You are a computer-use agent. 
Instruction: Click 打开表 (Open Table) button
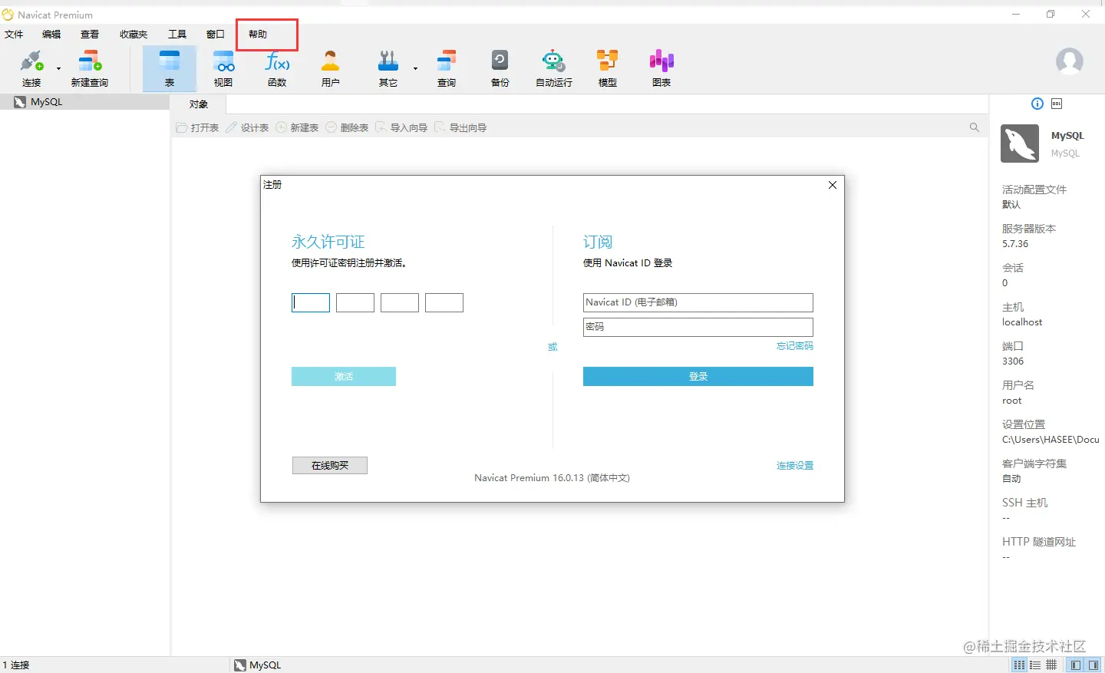(x=198, y=127)
